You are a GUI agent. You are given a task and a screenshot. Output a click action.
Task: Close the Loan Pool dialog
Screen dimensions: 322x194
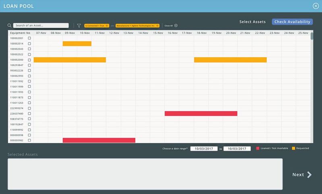click(x=316, y=6)
